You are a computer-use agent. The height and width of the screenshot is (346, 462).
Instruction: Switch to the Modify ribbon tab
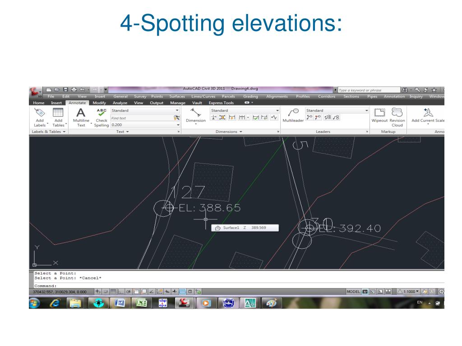pos(99,103)
